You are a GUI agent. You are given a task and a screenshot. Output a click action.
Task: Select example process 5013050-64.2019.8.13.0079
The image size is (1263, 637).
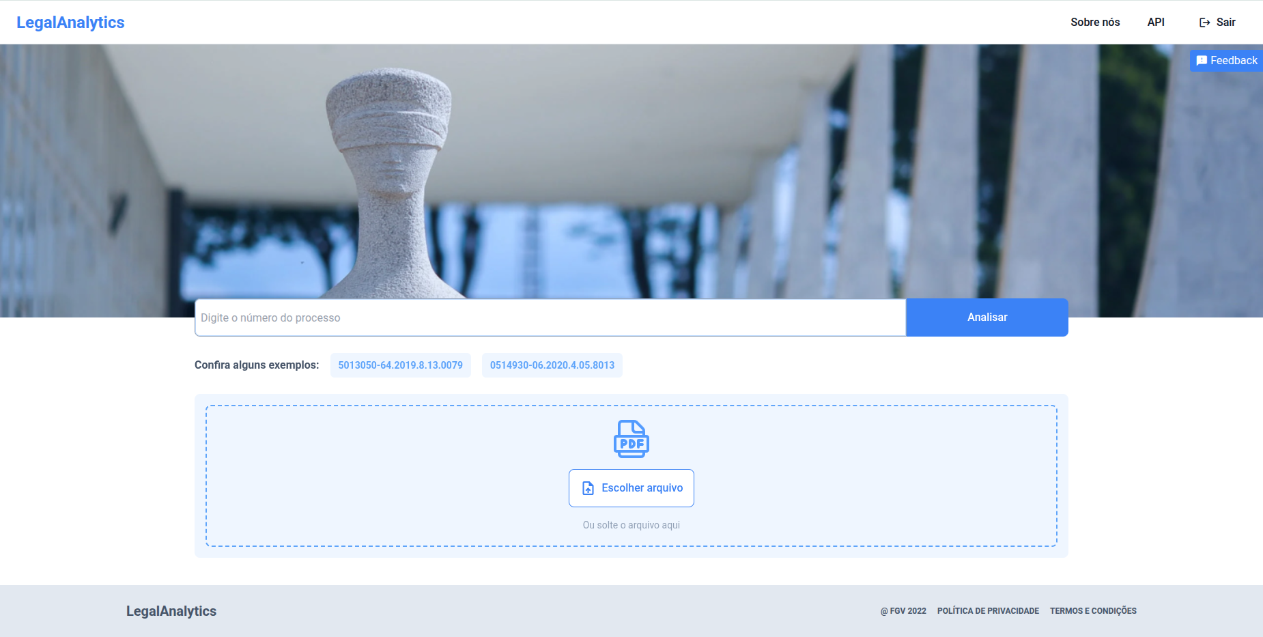[x=400, y=365]
